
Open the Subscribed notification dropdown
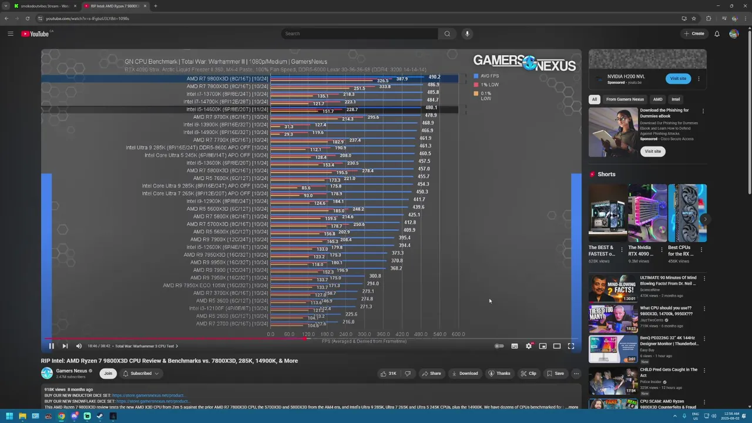[x=141, y=374]
